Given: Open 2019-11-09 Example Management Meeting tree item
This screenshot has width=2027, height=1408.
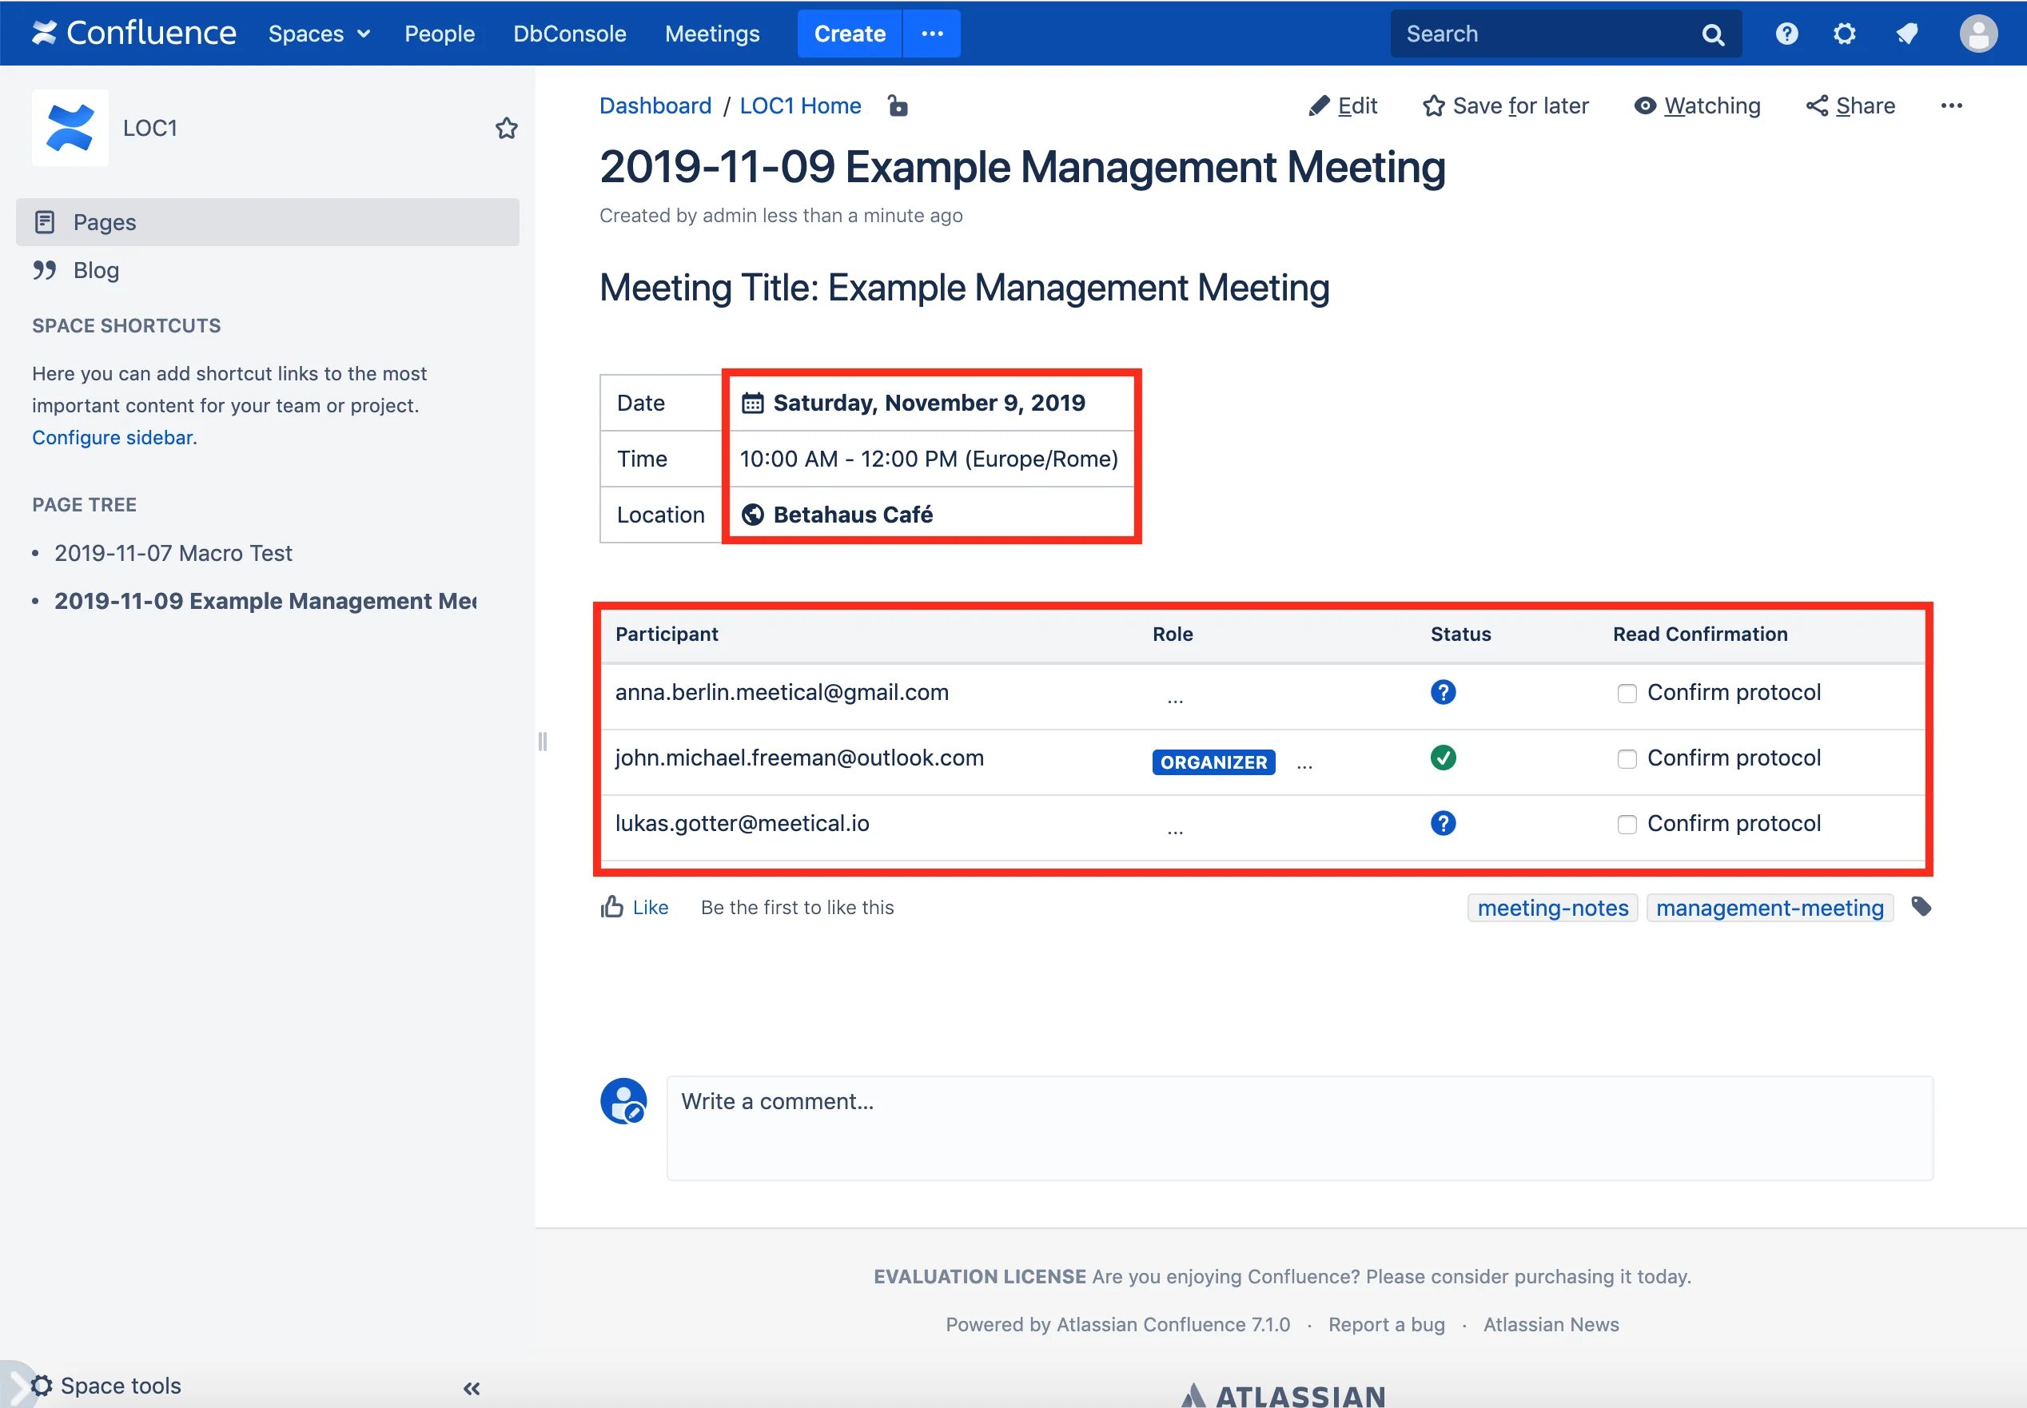Looking at the screenshot, I should coord(265,601).
